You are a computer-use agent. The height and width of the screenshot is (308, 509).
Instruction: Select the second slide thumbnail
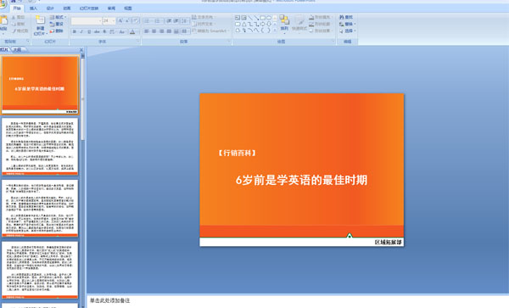point(40,147)
